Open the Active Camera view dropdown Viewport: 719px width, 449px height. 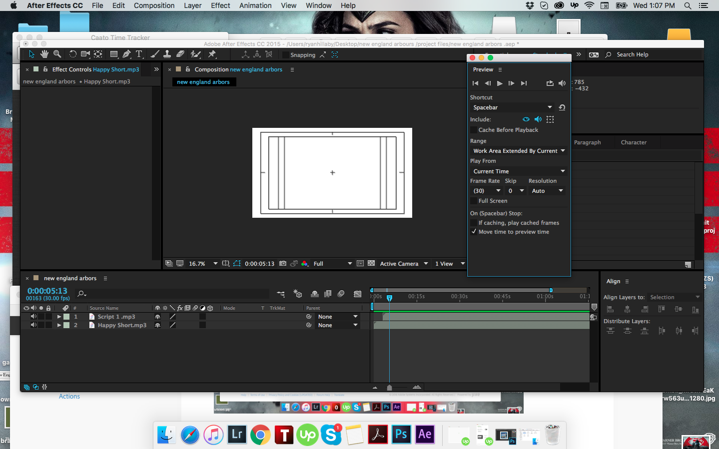(404, 264)
